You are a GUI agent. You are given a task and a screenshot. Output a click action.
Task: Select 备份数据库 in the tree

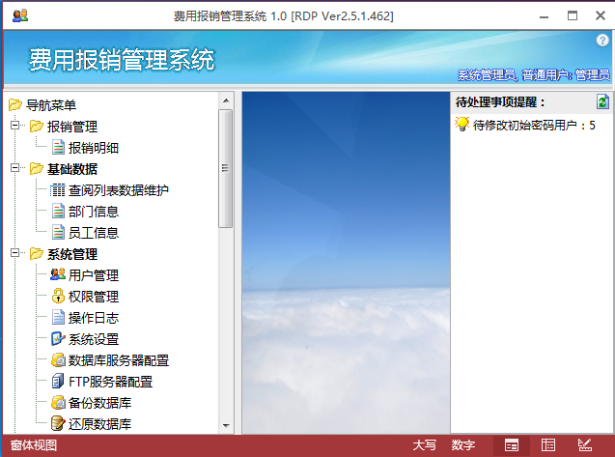pyautogui.click(x=99, y=403)
